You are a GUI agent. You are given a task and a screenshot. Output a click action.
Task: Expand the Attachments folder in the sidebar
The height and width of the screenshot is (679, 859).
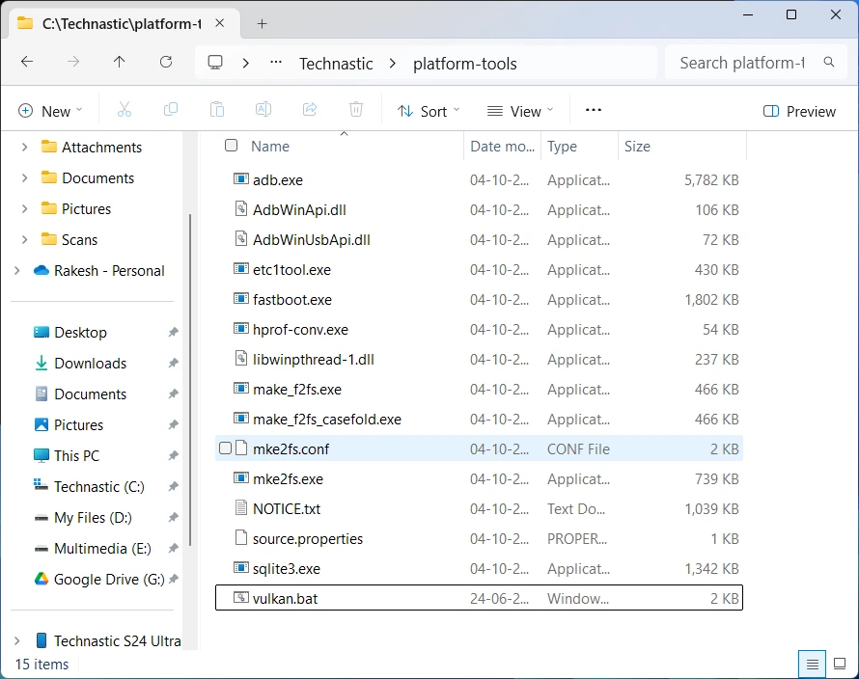pos(25,147)
